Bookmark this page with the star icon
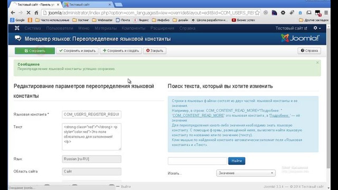 pyautogui.click(x=257, y=13)
